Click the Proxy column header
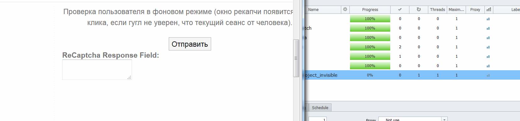This screenshot has width=520, height=121. (475, 10)
